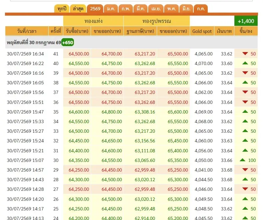Click the 64,350.00 buy price in row 30
Screen dimensions: 263x220
pyautogui.click(x=79, y=160)
